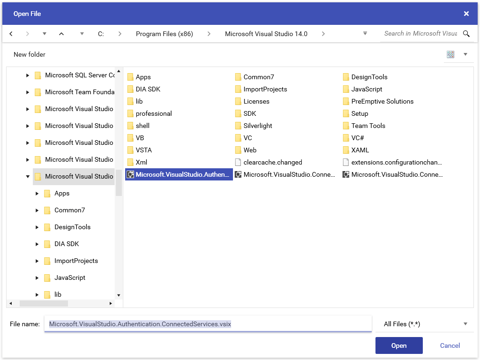Click the Microsoft Visual Studio 14.0 breadcrumb

266,34
